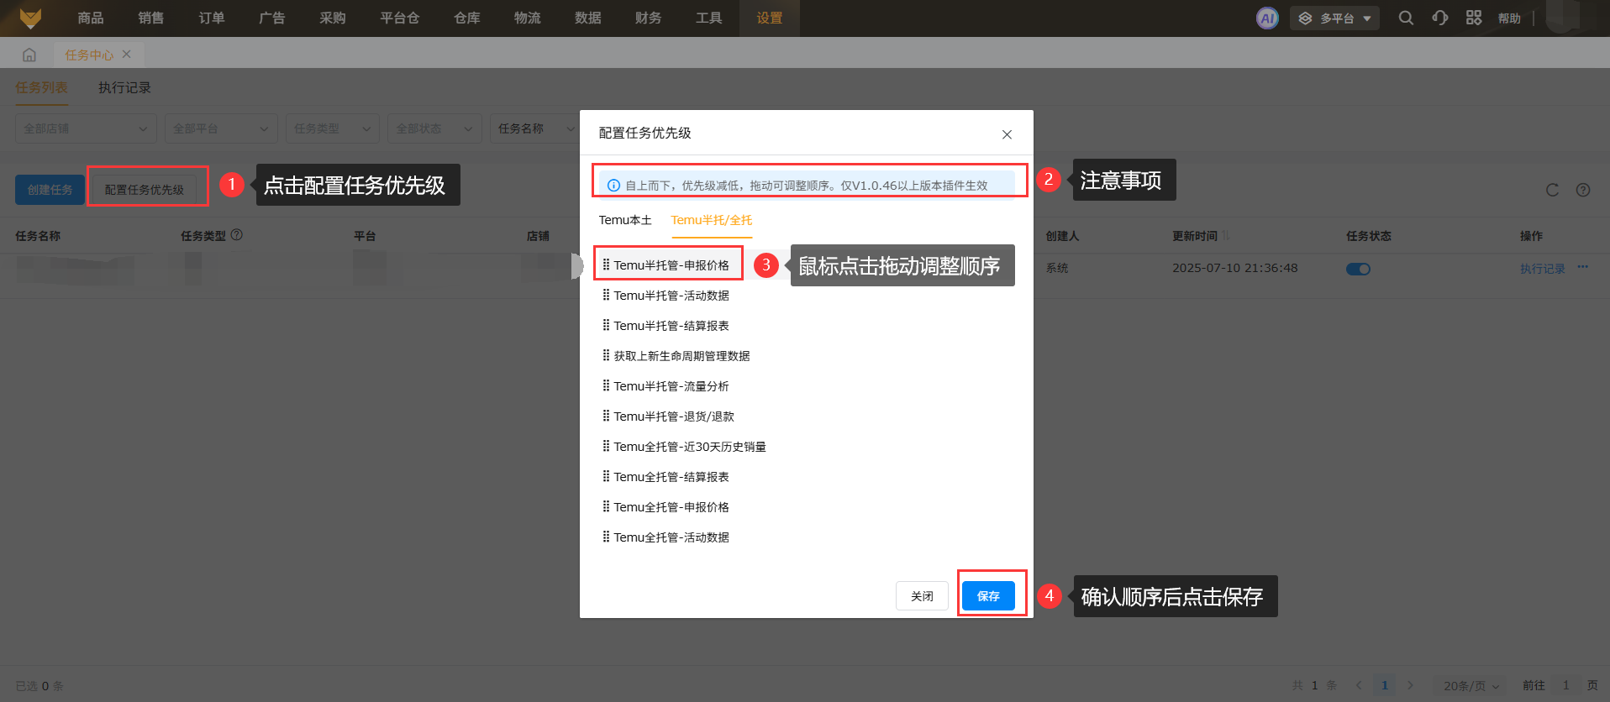
Task: Click the refresh icon above the table
Action: click(x=1552, y=190)
